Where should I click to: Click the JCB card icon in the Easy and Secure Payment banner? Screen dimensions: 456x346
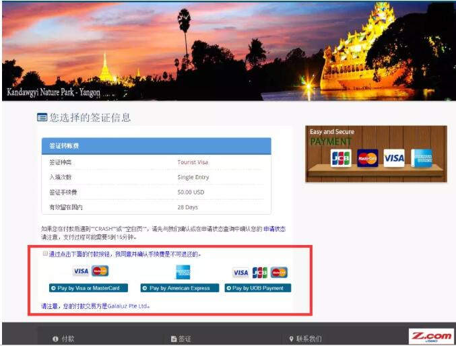click(341, 158)
